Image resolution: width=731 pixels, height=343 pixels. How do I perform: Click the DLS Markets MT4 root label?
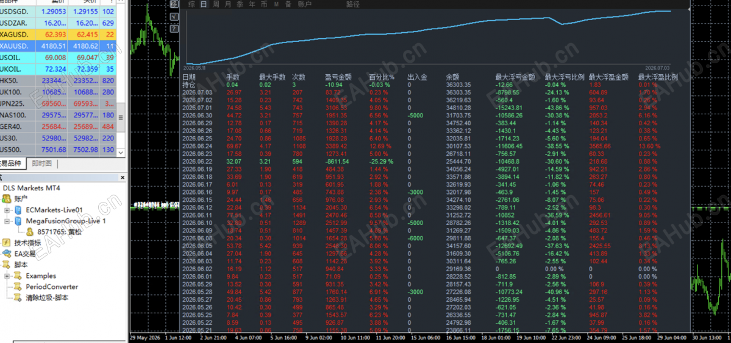[x=32, y=188]
